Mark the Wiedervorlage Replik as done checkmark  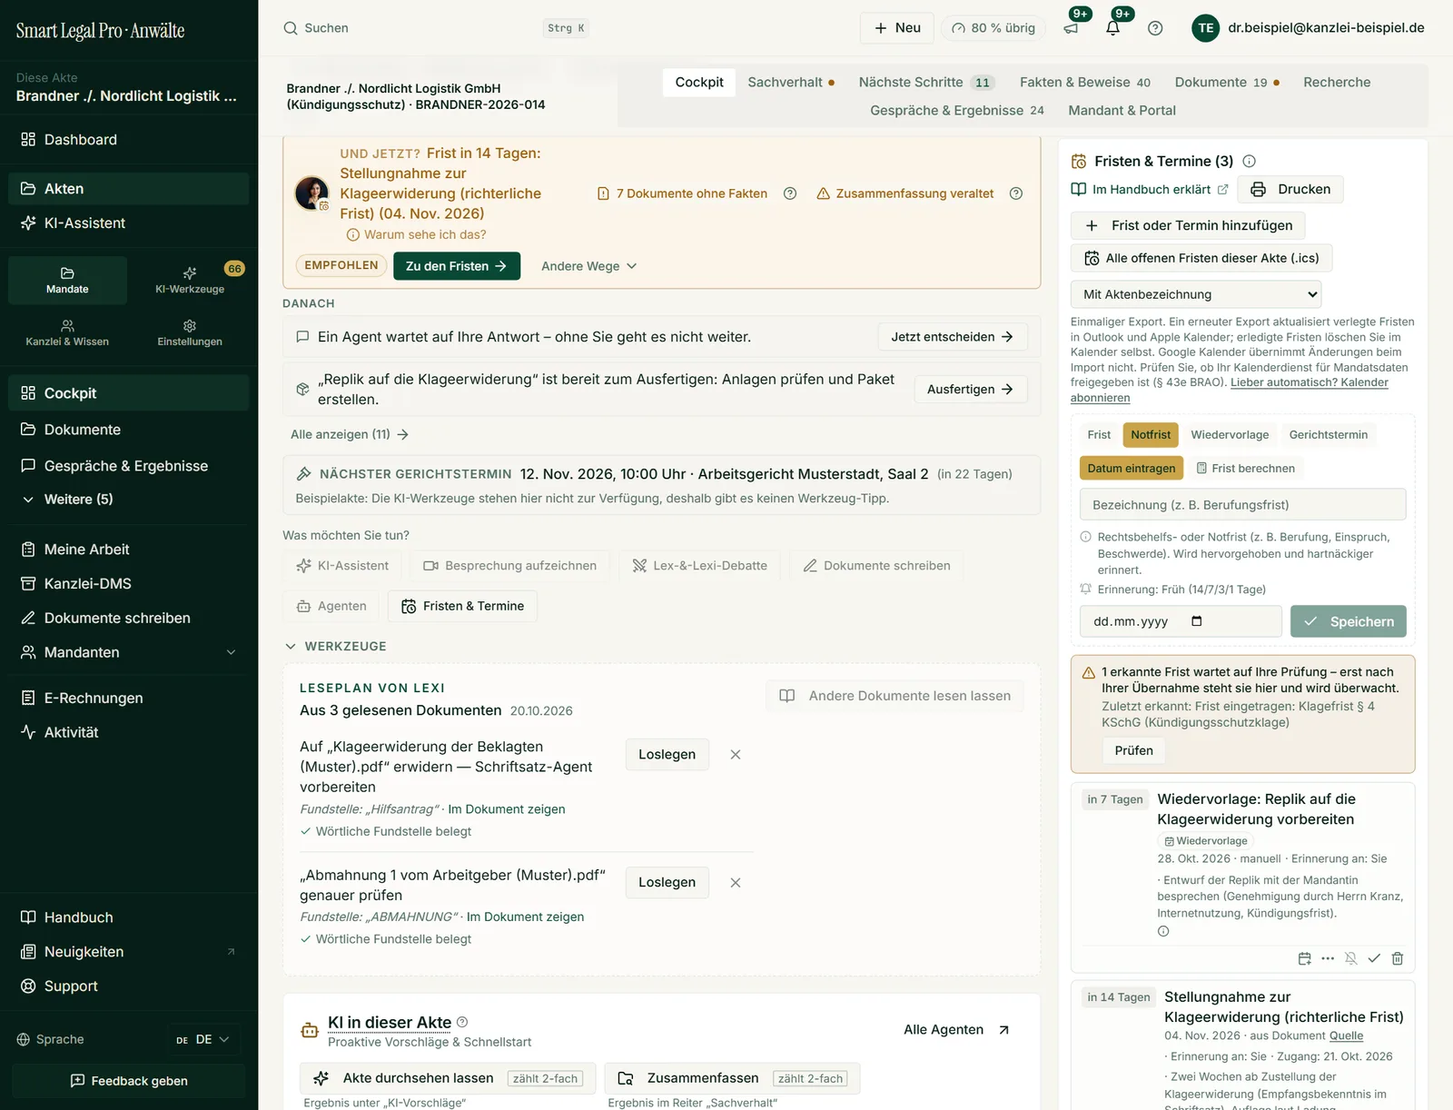[x=1374, y=958]
